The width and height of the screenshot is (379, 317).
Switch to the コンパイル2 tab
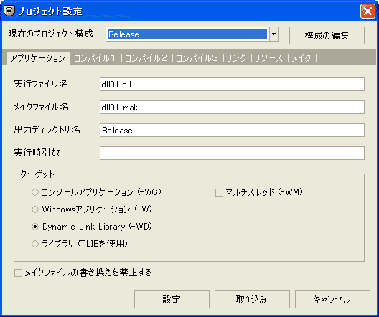click(x=146, y=58)
